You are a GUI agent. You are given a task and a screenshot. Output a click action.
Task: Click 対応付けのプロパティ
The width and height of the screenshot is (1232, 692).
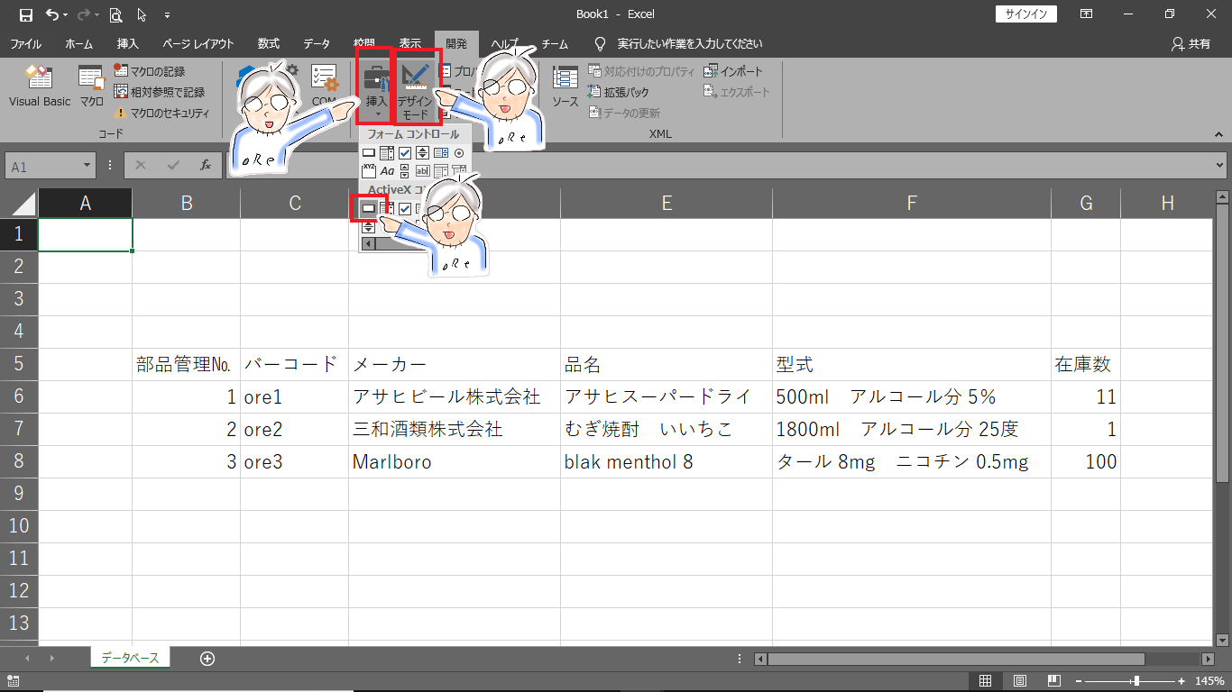coord(642,71)
